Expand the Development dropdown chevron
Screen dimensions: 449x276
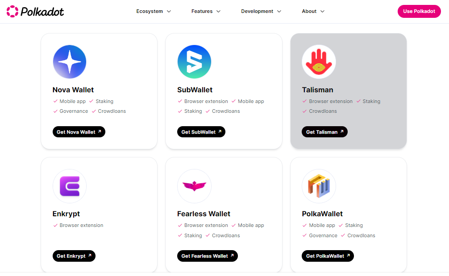tap(279, 12)
